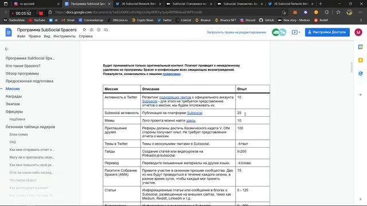Open the Инструменты menu
Screen dimensions: 367x206
click(x=64, y=36)
